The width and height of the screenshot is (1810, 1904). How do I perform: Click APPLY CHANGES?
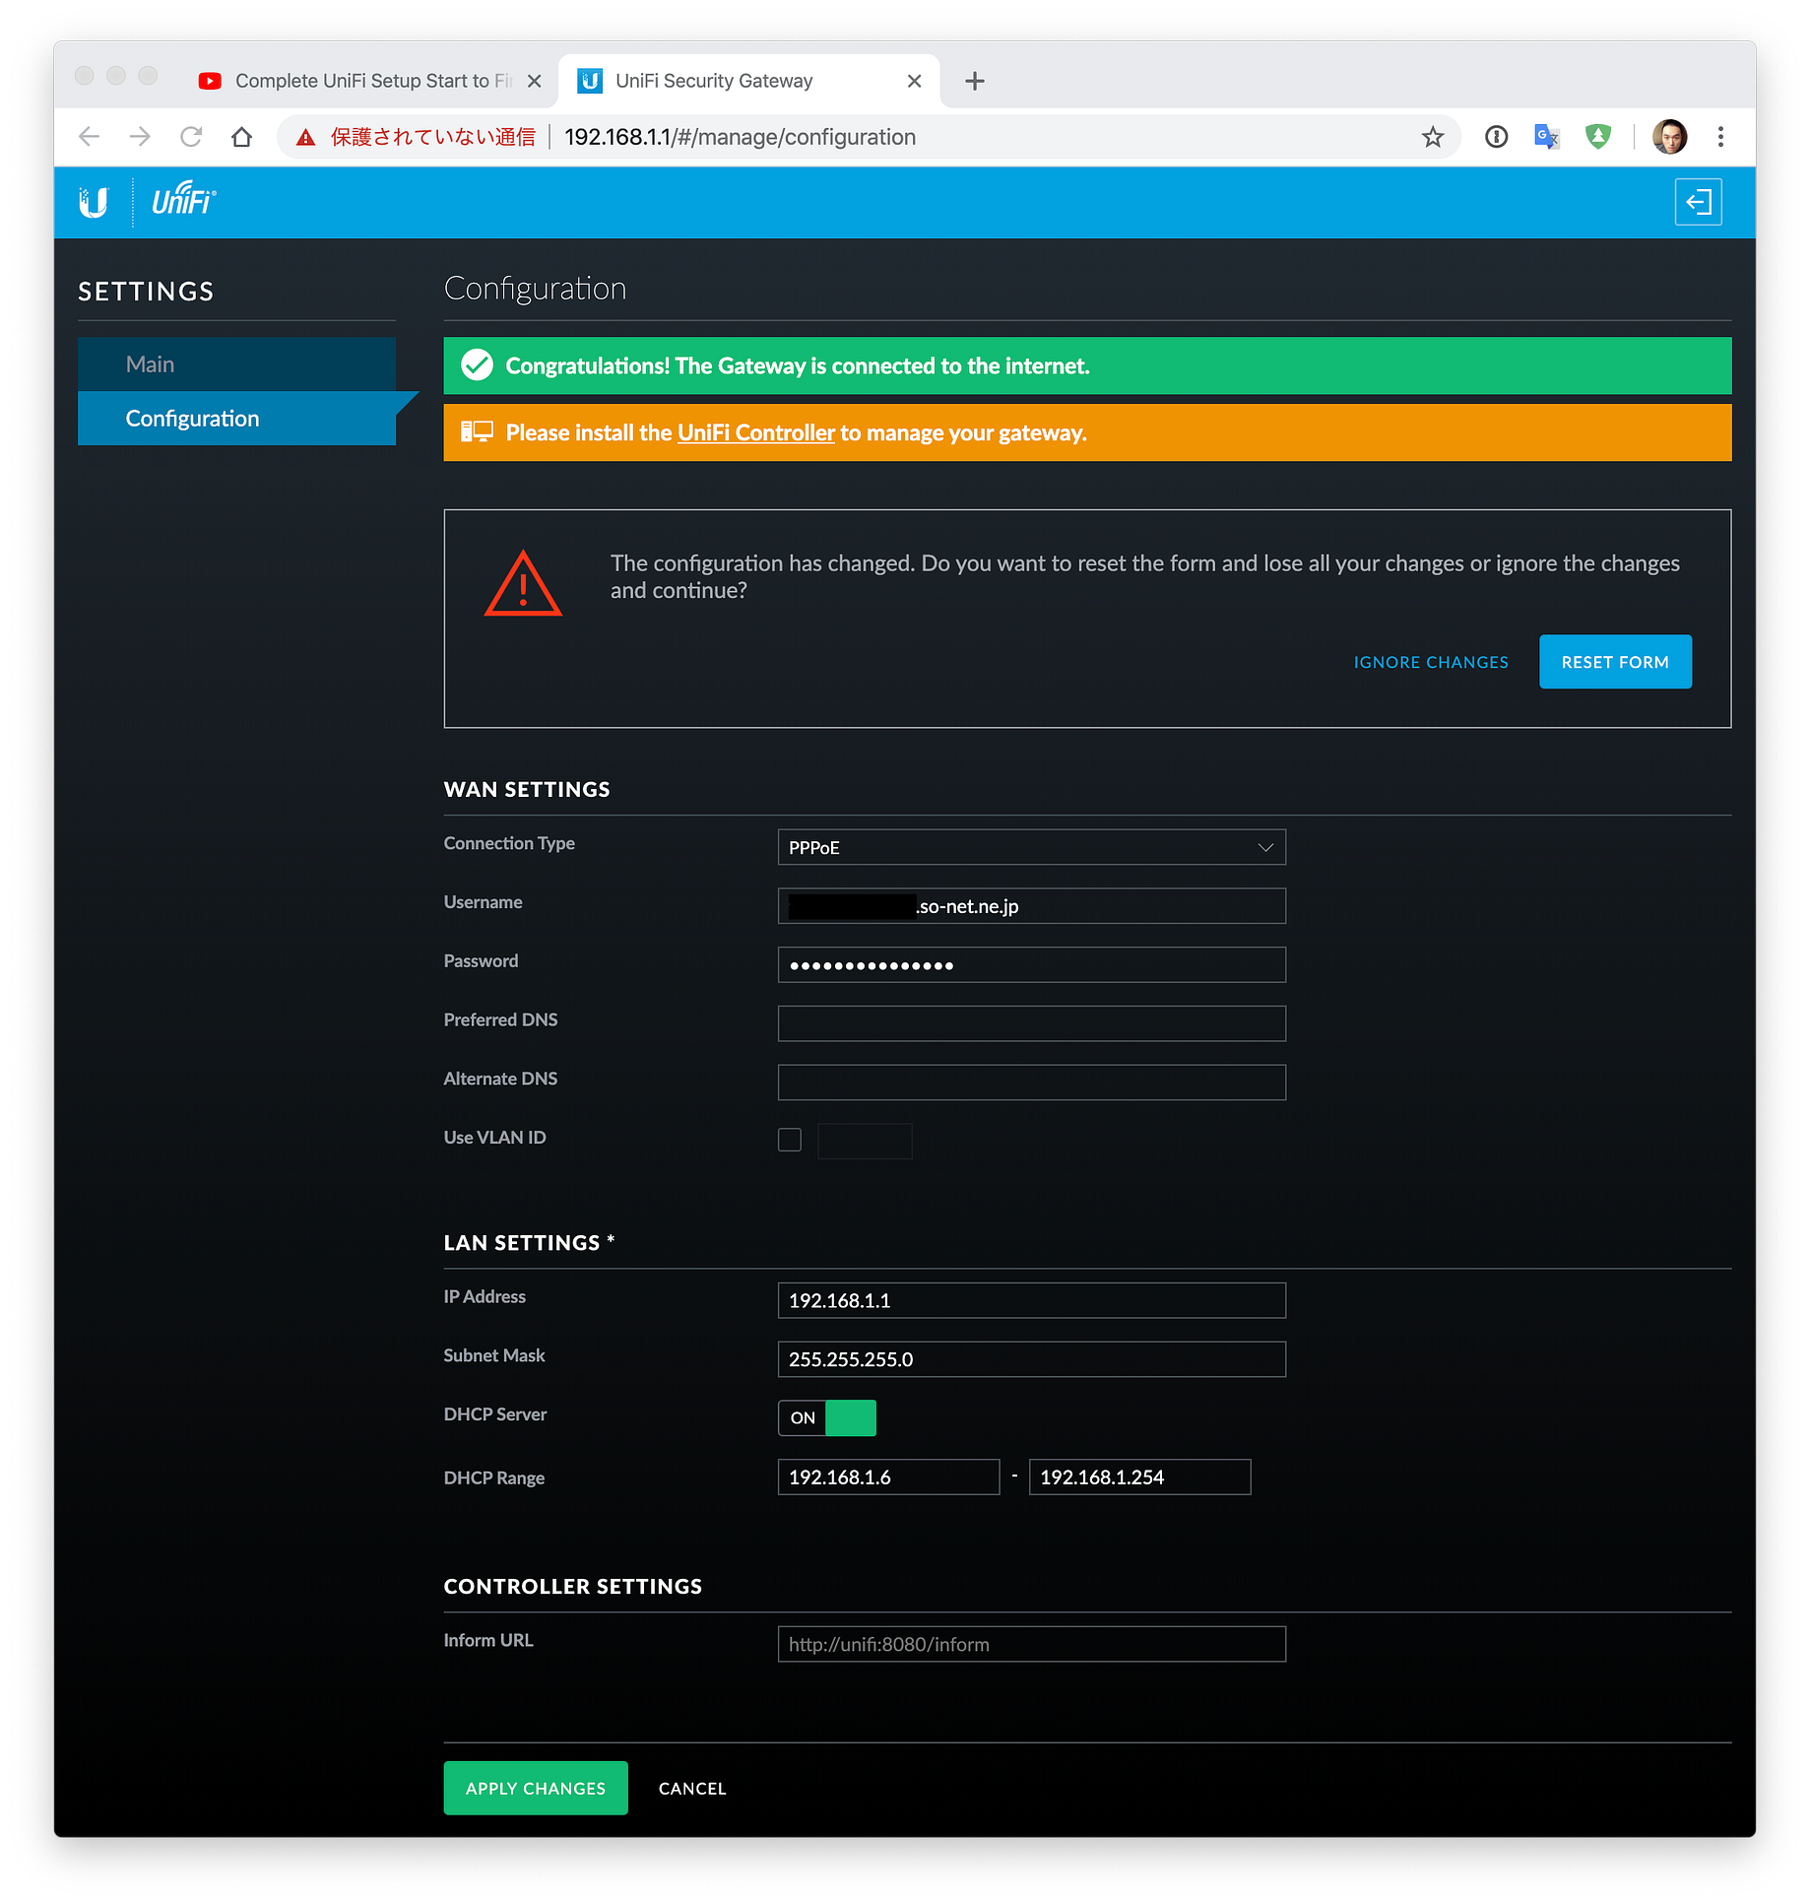(x=536, y=1788)
